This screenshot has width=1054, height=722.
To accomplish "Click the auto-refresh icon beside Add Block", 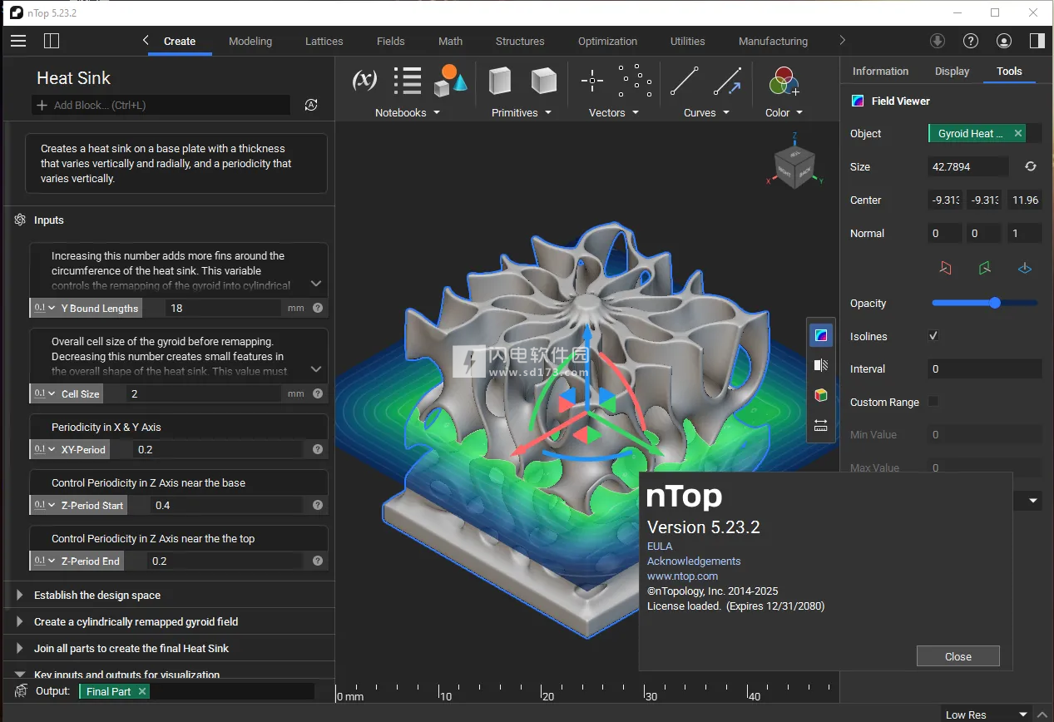I will [311, 105].
